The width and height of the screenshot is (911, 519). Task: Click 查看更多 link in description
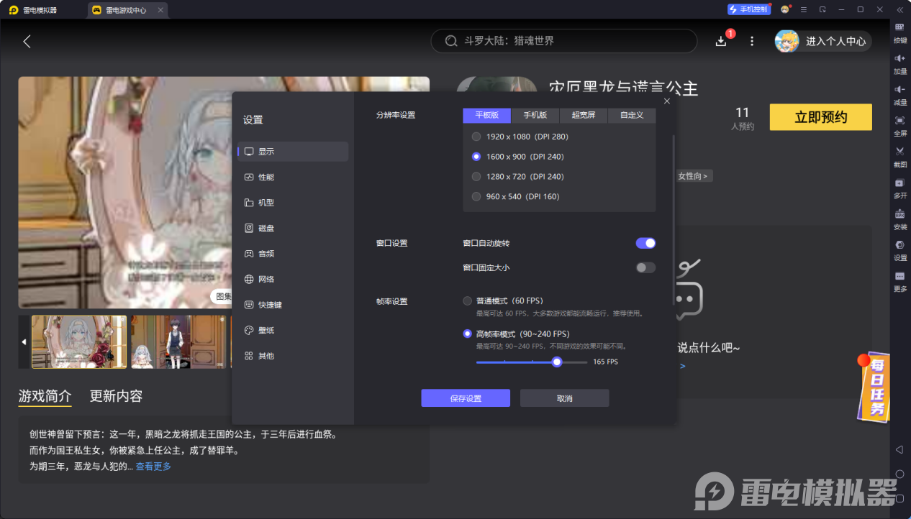coord(153,467)
